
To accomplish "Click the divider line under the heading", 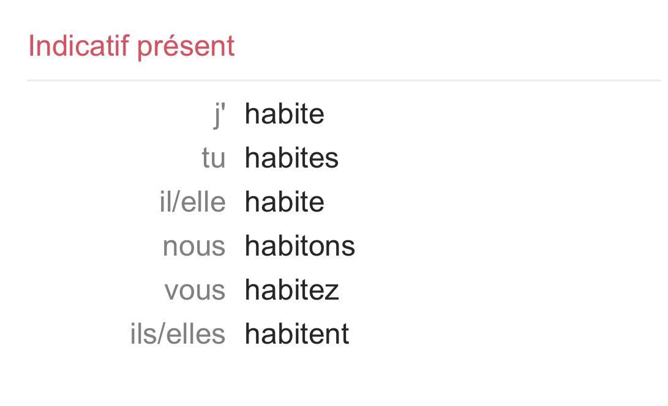I will 343,80.
